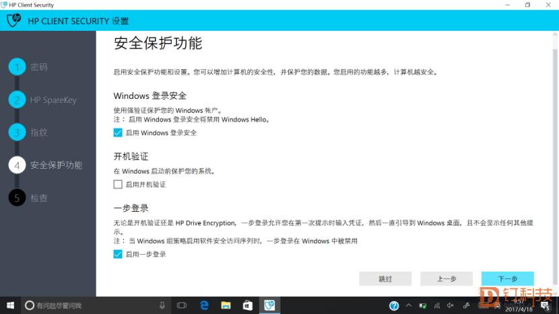Screen dimensions: 559x314
Task: Click the 安全保护功能 page heading
Action: 158,43
